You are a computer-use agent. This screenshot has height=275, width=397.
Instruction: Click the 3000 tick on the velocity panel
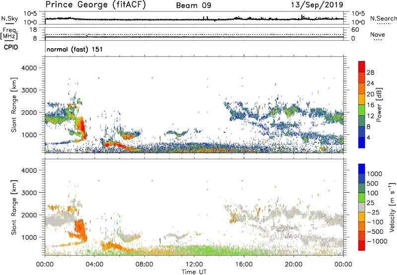[x=29, y=193]
